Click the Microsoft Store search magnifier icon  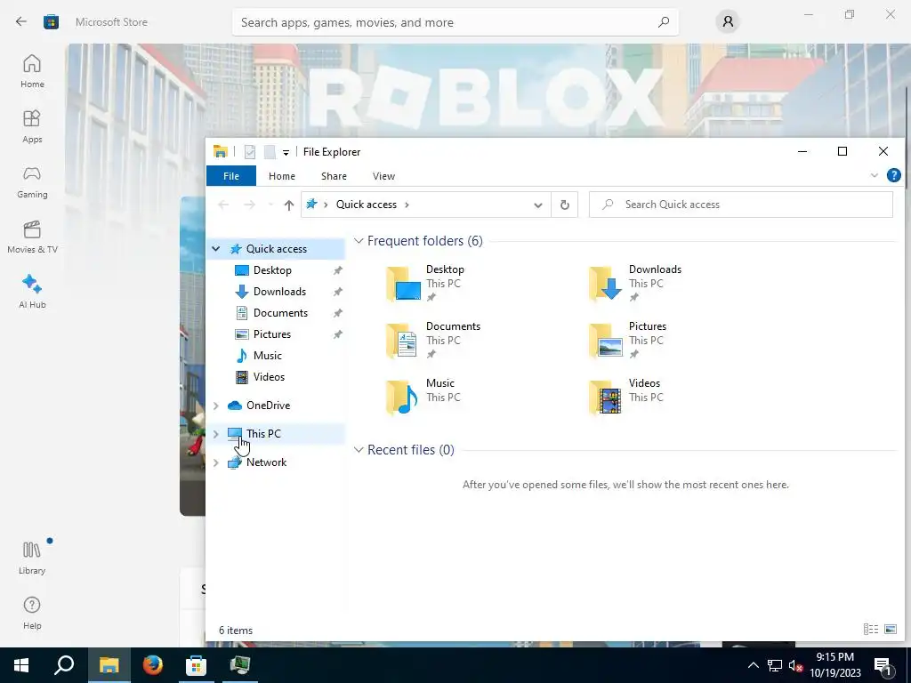(664, 22)
